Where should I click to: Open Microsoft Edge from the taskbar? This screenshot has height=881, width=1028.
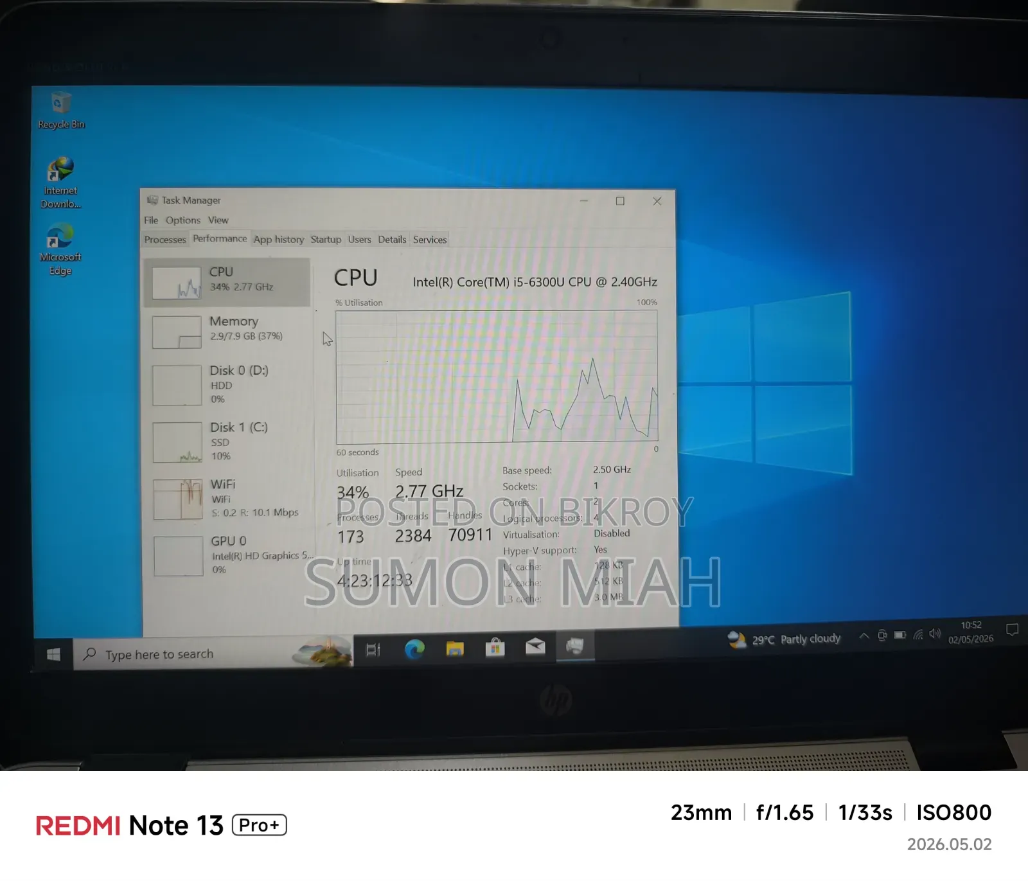tap(414, 649)
